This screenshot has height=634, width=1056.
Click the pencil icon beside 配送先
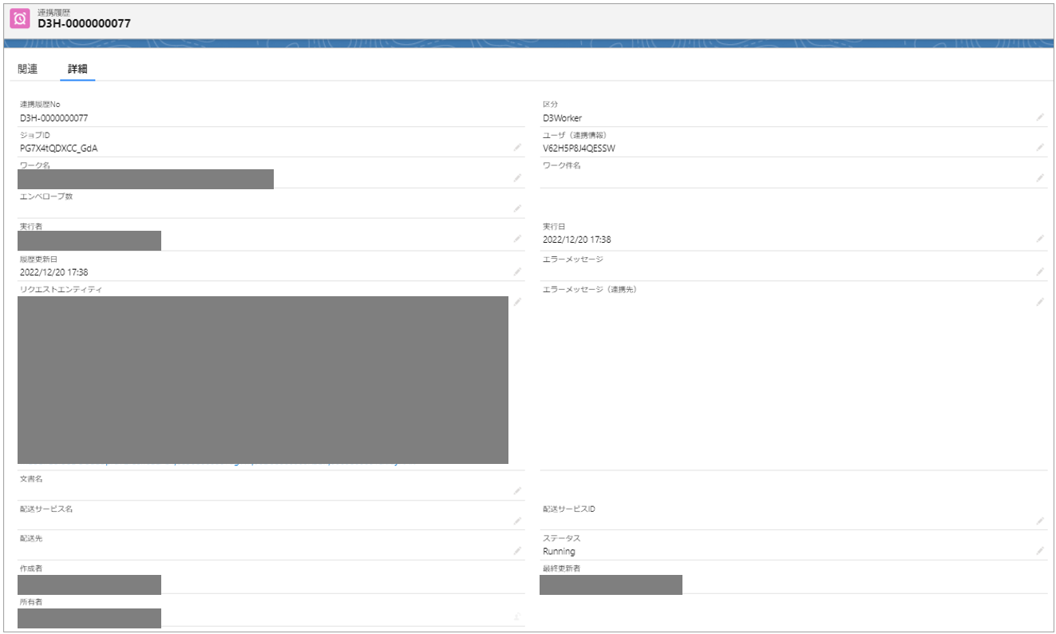(517, 551)
